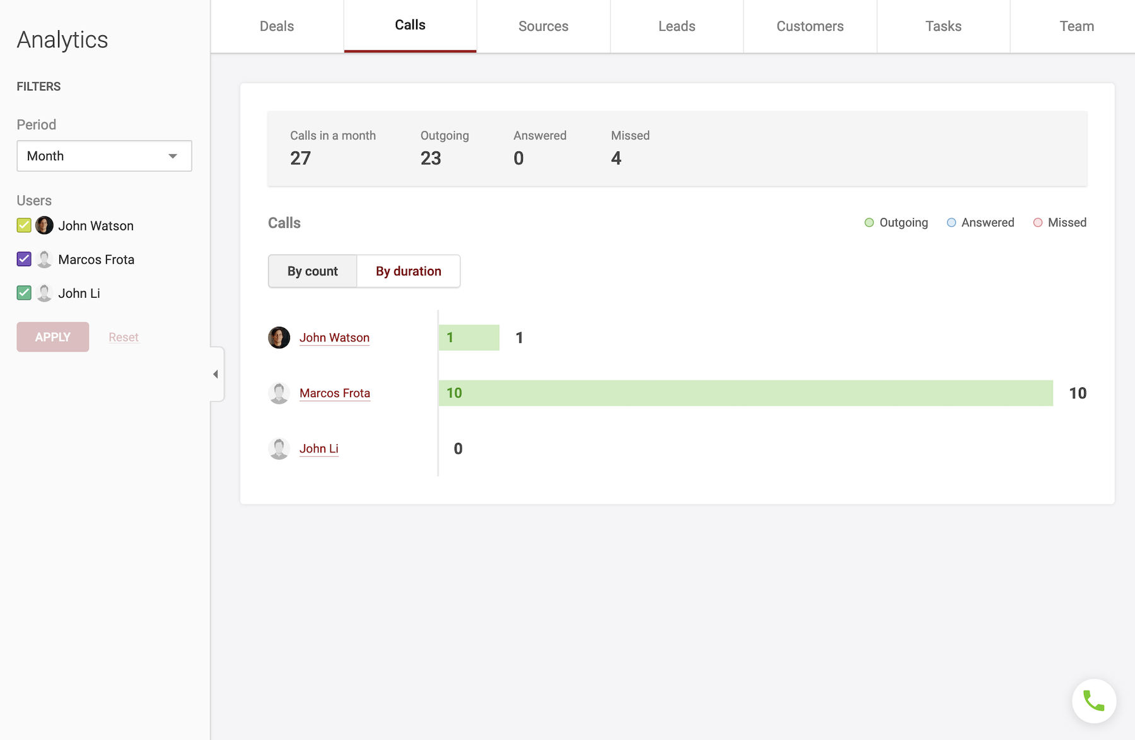Switch to the Sources tab
The width and height of the screenshot is (1135, 740).
[x=543, y=26]
